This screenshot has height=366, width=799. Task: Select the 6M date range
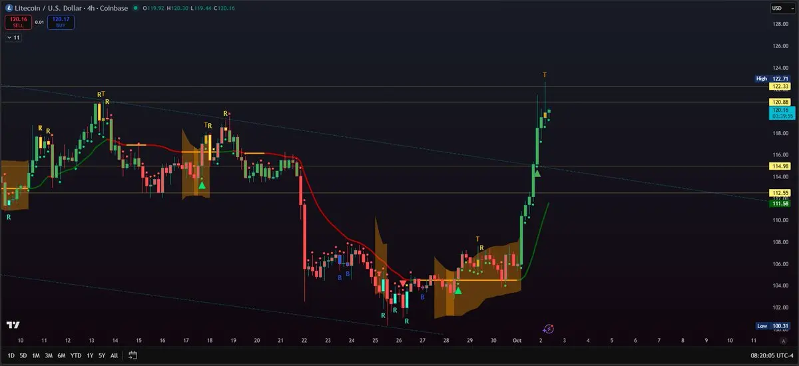61,355
